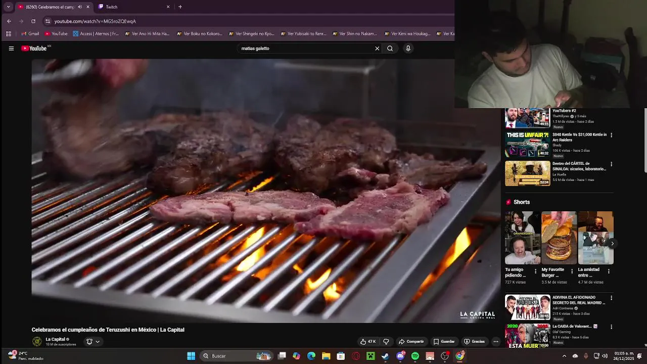Open the La Capital channel name link
This screenshot has height=364, width=647.
[55, 339]
